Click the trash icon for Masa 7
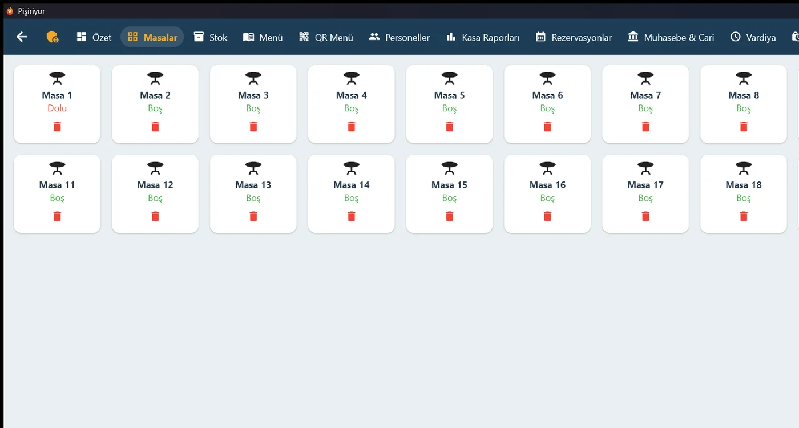 pyautogui.click(x=645, y=127)
